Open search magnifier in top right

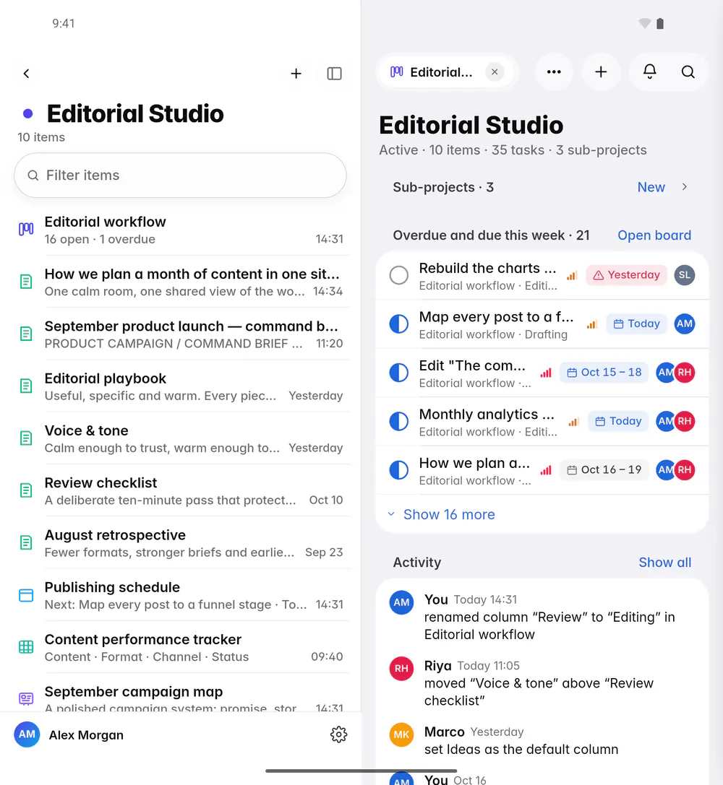click(688, 72)
